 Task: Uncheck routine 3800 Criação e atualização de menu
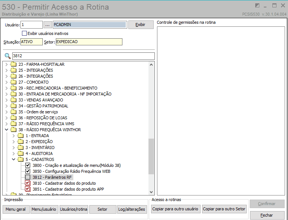click(28, 165)
